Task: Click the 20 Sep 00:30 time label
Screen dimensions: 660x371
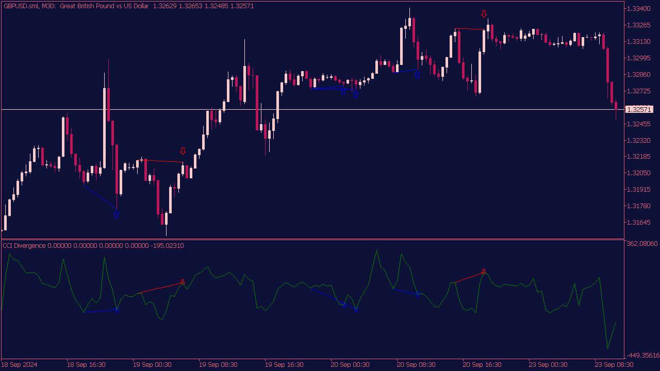Action: tap(350, 364)
